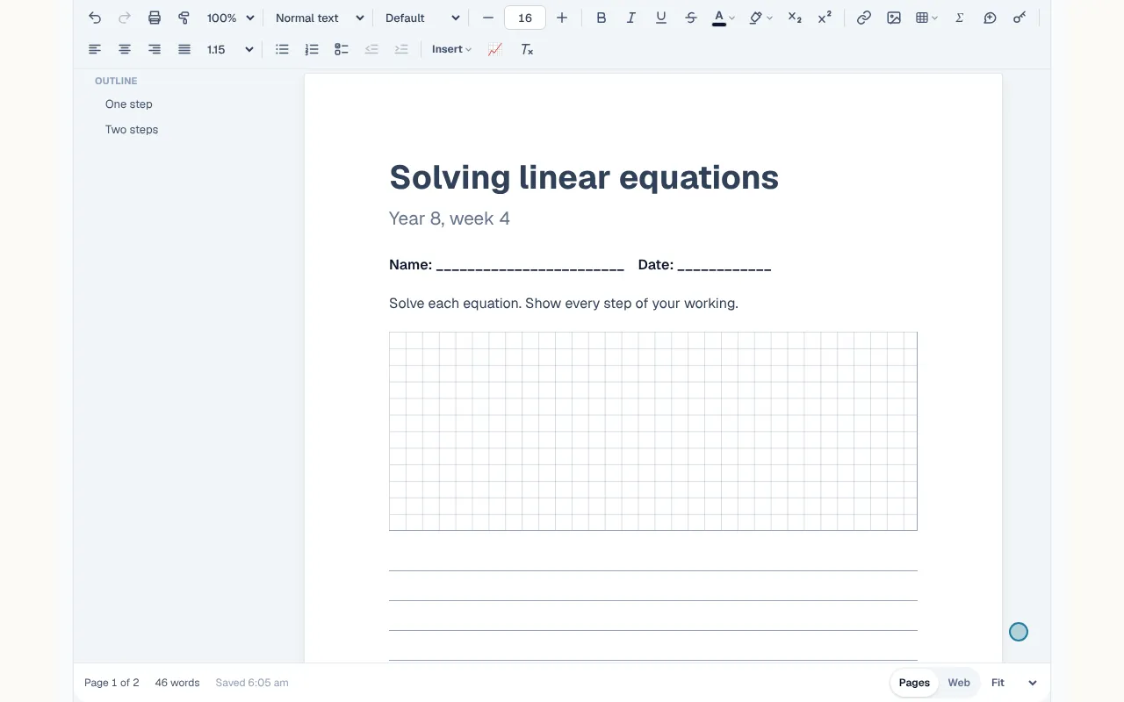This screenshot has height=702, width=1124.
Task: Toggle underline formatting
Action: point(661,18)
